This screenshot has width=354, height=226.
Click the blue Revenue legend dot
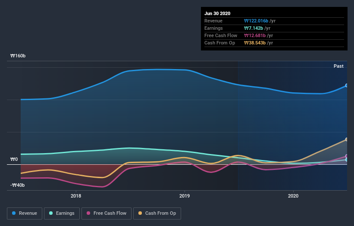coord(14,213)
